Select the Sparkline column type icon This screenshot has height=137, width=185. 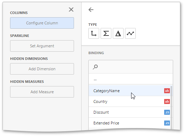coord(130,33)
